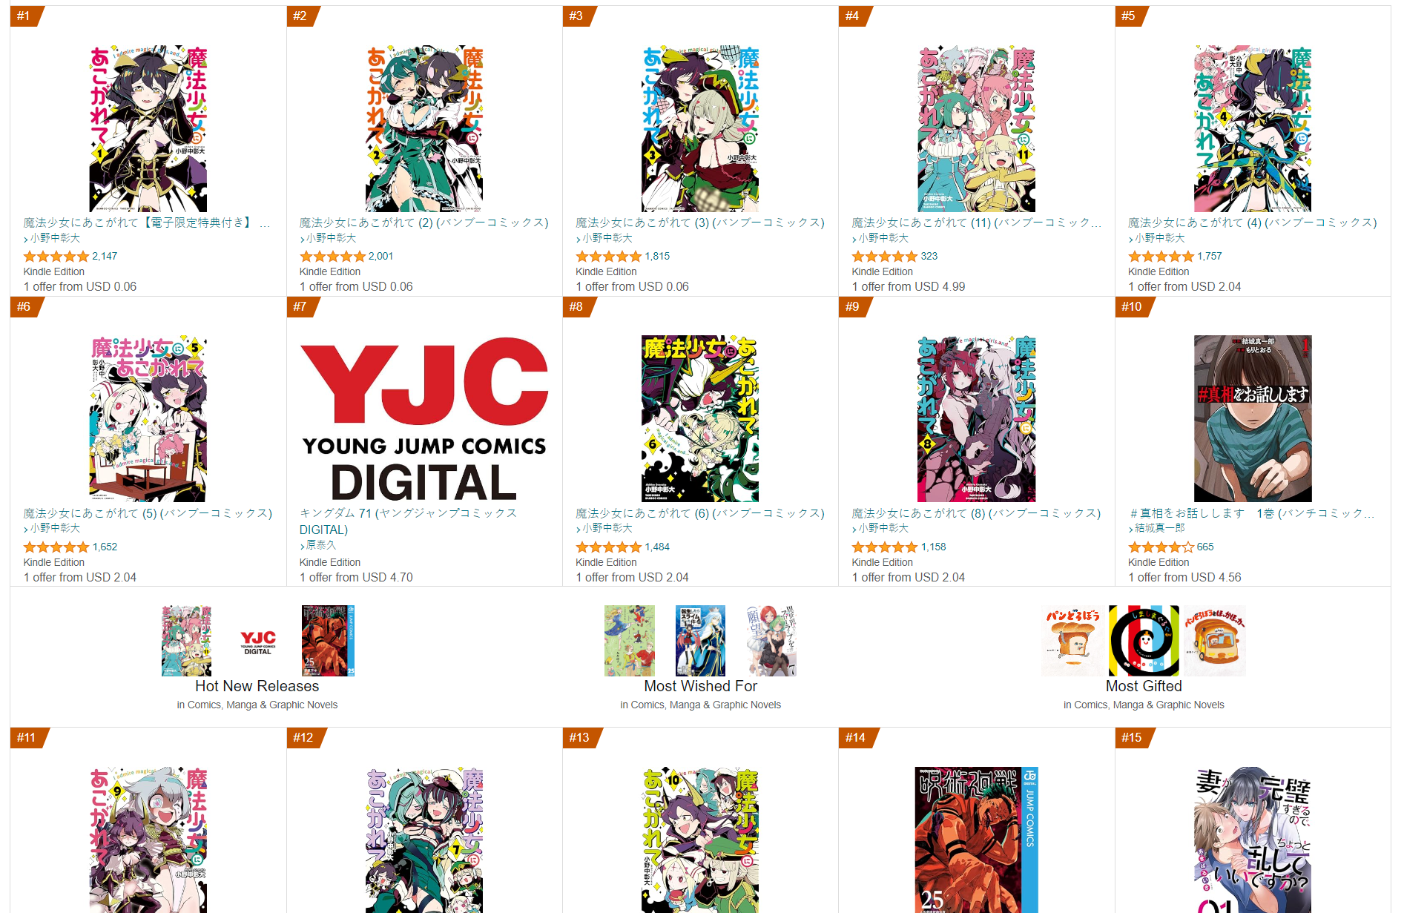This screenshot has width=1404, height=913.
Task: Click the four-star rating on #10 item
Action: tap(1161, 547)
